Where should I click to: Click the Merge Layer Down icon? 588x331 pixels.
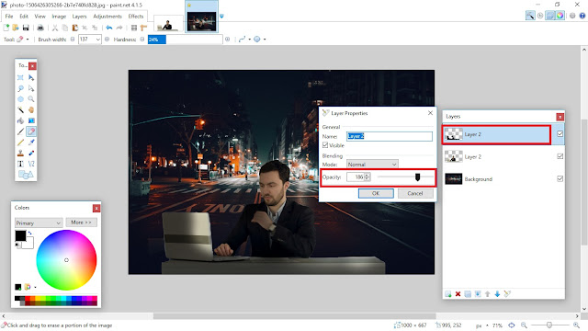(x=478, y=294)
